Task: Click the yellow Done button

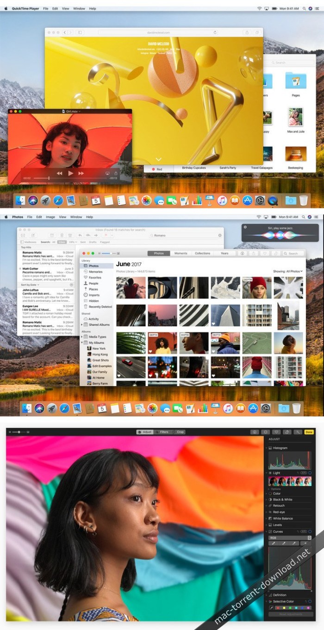Action: 309,432
